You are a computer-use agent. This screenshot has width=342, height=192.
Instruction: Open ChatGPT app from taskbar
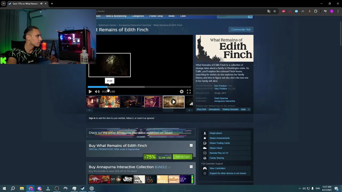(x=92, y=189)
